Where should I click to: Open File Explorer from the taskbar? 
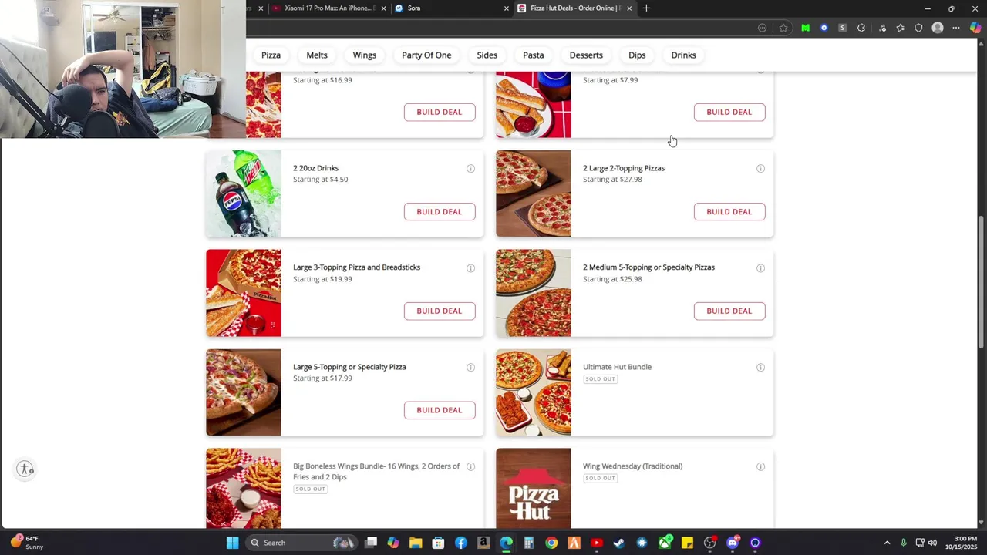tap(416, 543)
